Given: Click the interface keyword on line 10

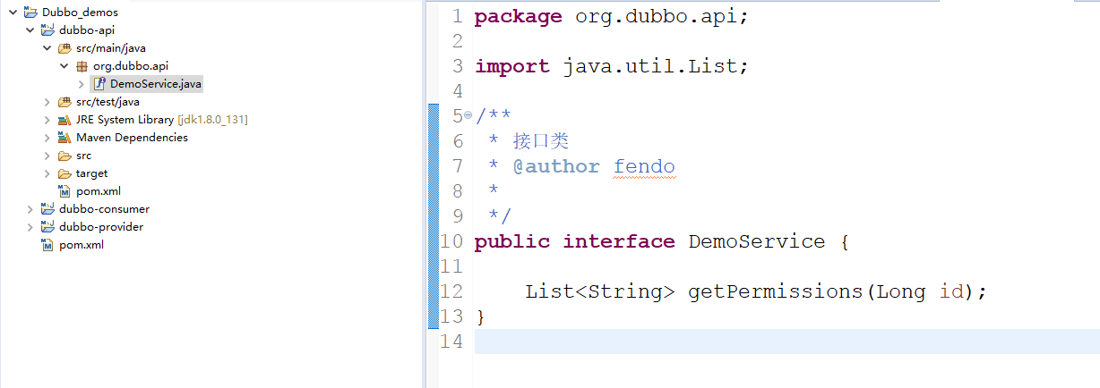Looking at the screenshot, I should pyautogui.click(x=618, y=241).
